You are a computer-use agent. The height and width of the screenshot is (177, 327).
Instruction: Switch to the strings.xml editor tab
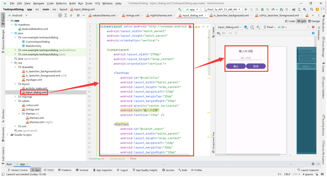tap(133, 16)
